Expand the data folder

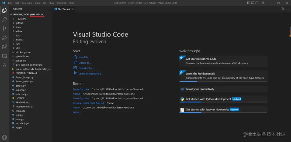click(x=31, y=36)
